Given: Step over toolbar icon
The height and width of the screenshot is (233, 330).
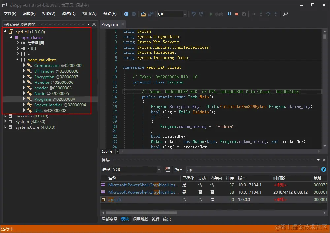Looking at the screenshot, I should [x=268, y=14].
